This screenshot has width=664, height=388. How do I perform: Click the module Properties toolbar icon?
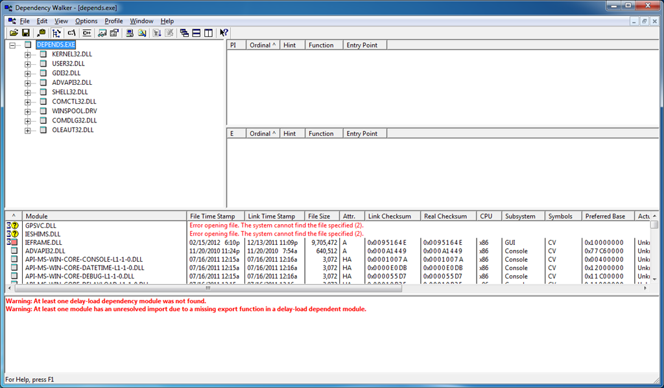click(114, 33)
